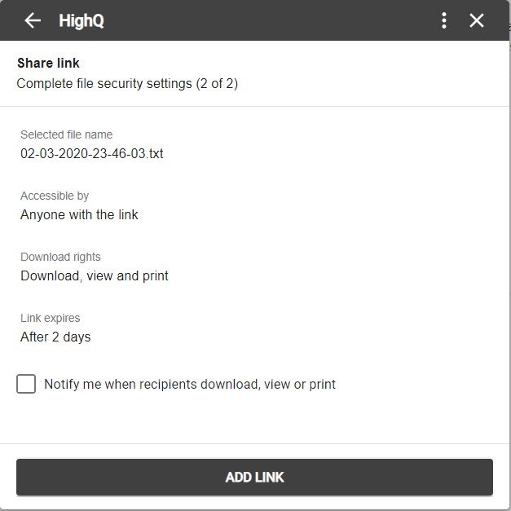Select the file name 02-03-2020-23-46-03.txt
This screenshot has width=511, height=511.
[92, 153]
